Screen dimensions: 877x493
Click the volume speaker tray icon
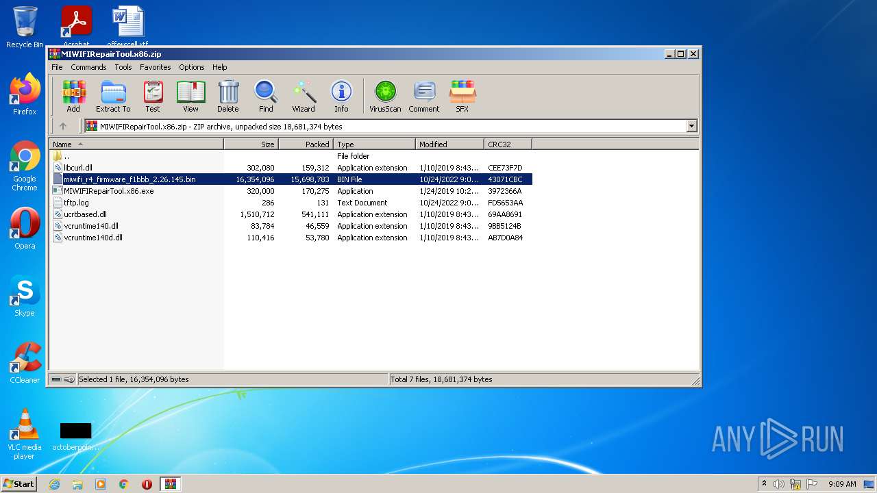coord(779,484)
